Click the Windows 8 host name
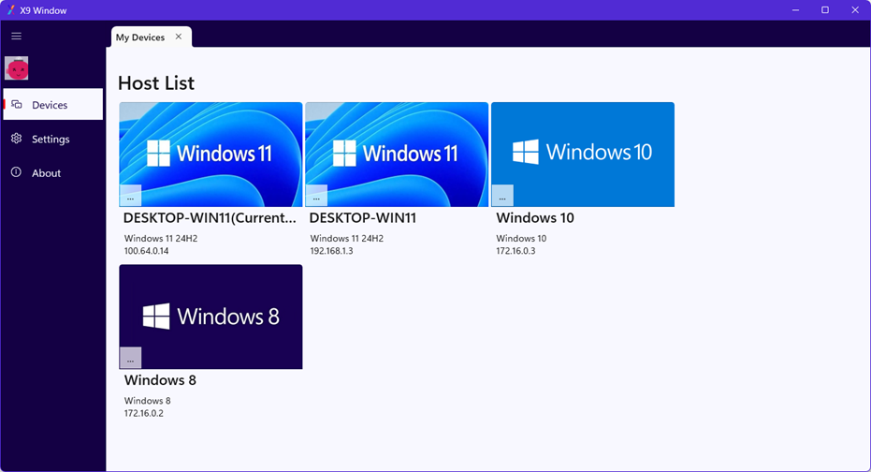 (160, 380)
